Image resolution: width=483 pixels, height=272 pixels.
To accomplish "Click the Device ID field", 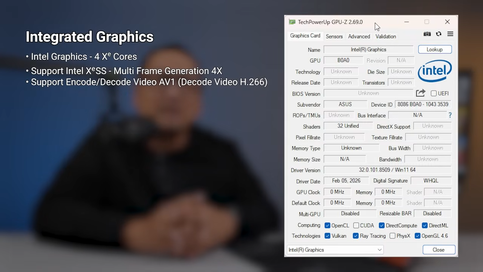I will pyautogui.click(x=423, y=104).
